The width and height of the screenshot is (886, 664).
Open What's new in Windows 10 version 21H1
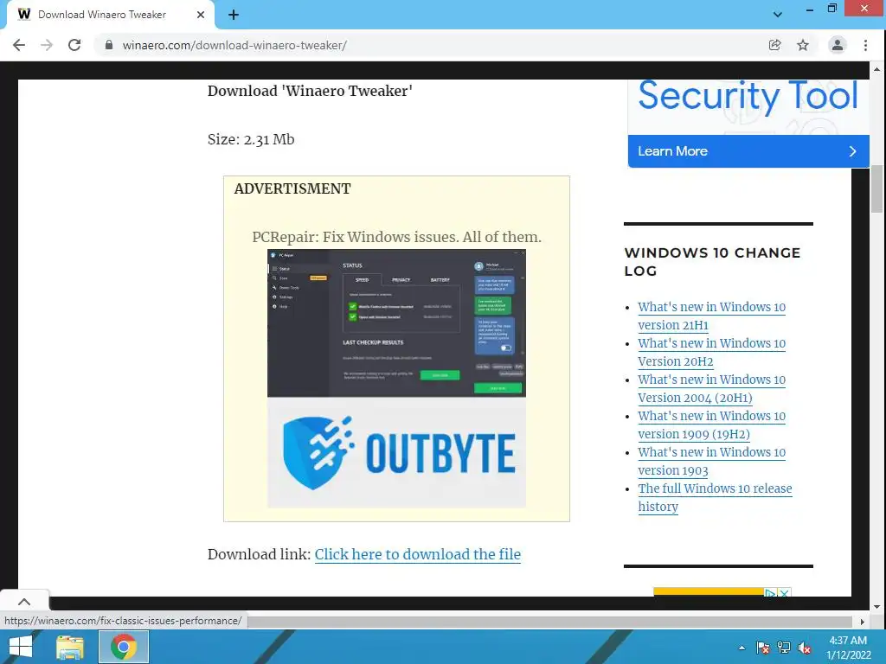[711, 316]
